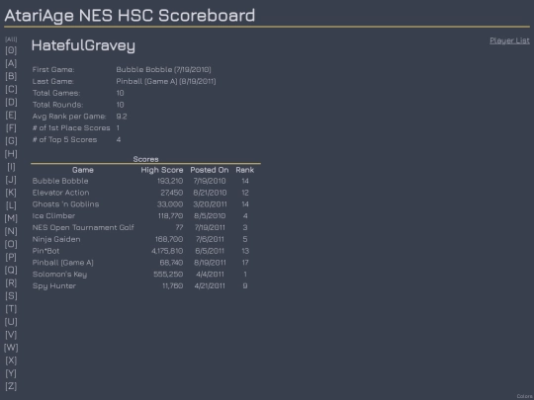This screenshot has width=534, height=400.
Task: Click the Rank column header
Action: click(x=245, y=170)
